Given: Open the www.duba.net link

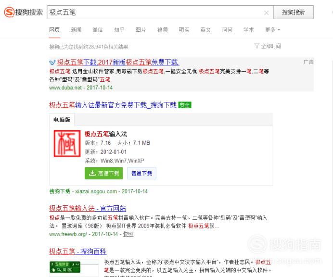Looking at the screenshot, I should (65, 88).
